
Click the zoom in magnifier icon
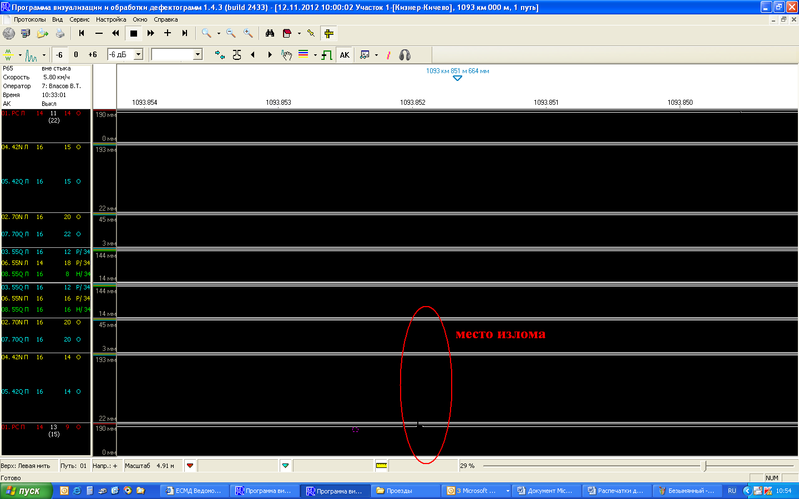click(x=248, y=33)
